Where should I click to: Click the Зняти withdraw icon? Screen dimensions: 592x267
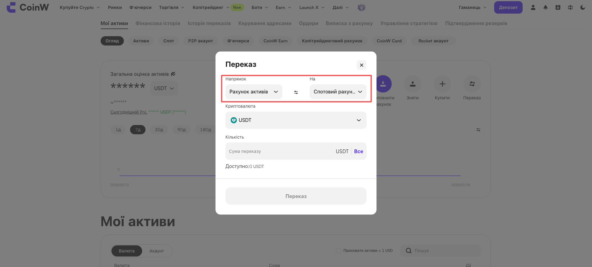412,84
